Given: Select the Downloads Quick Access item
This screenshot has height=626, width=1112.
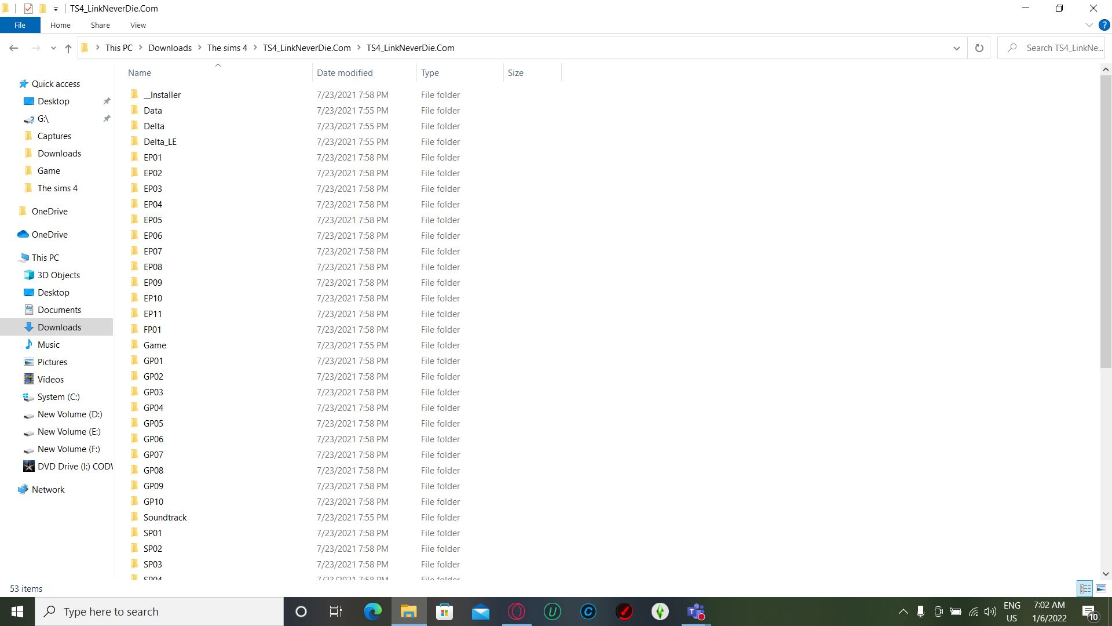Looking at the screenshot, I should [60, 153].
